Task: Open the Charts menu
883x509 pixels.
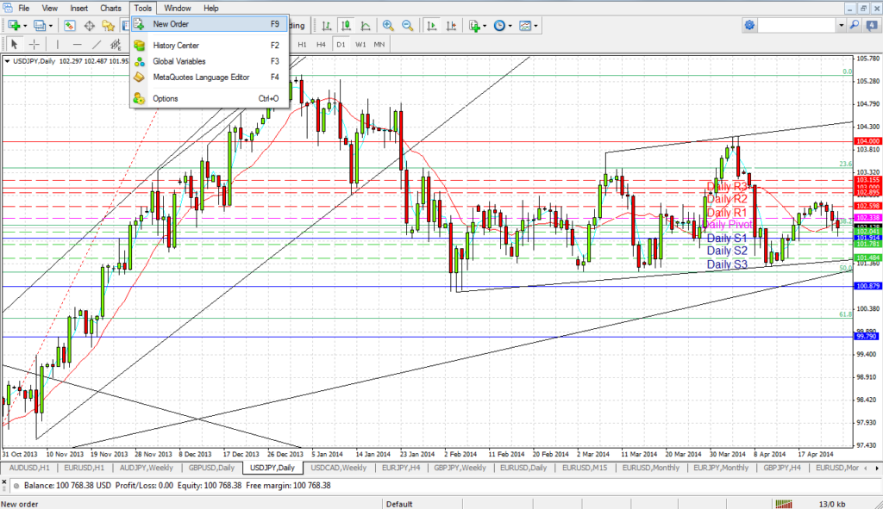Action: [110, 8]
